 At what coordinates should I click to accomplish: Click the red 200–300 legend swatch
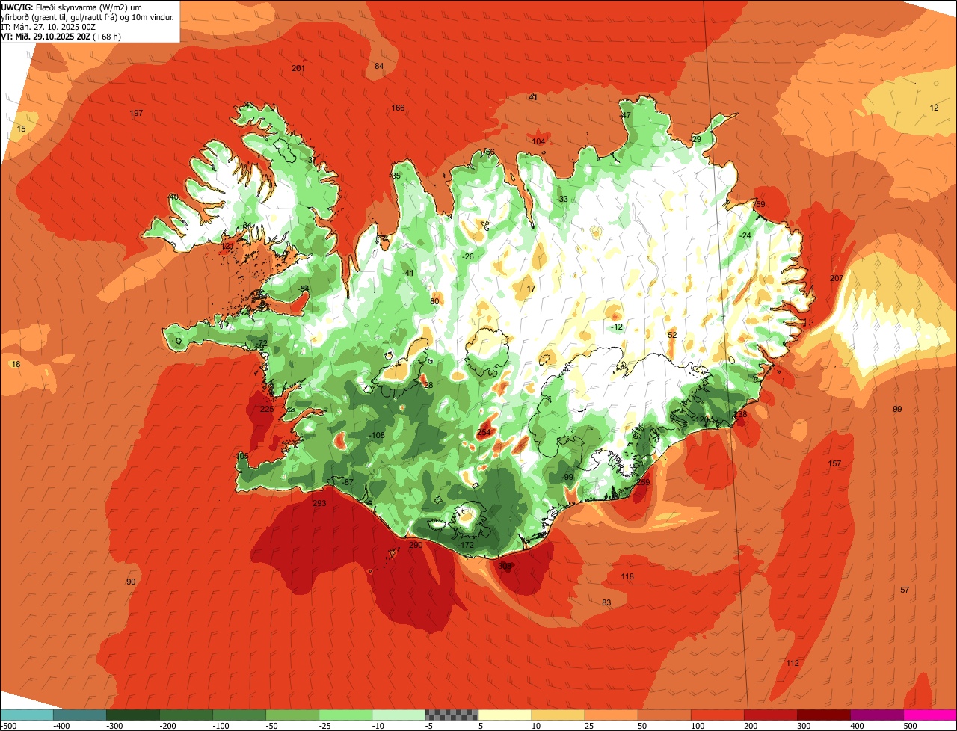771,715
